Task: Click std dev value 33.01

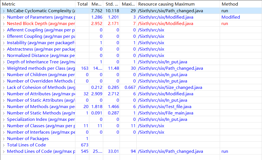Action: pyautogui.click(x=113, y=151)
